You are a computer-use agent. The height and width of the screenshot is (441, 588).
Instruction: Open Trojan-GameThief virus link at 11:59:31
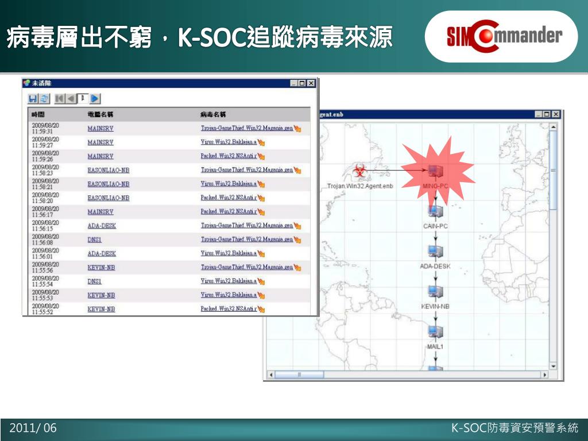[247, 128]
